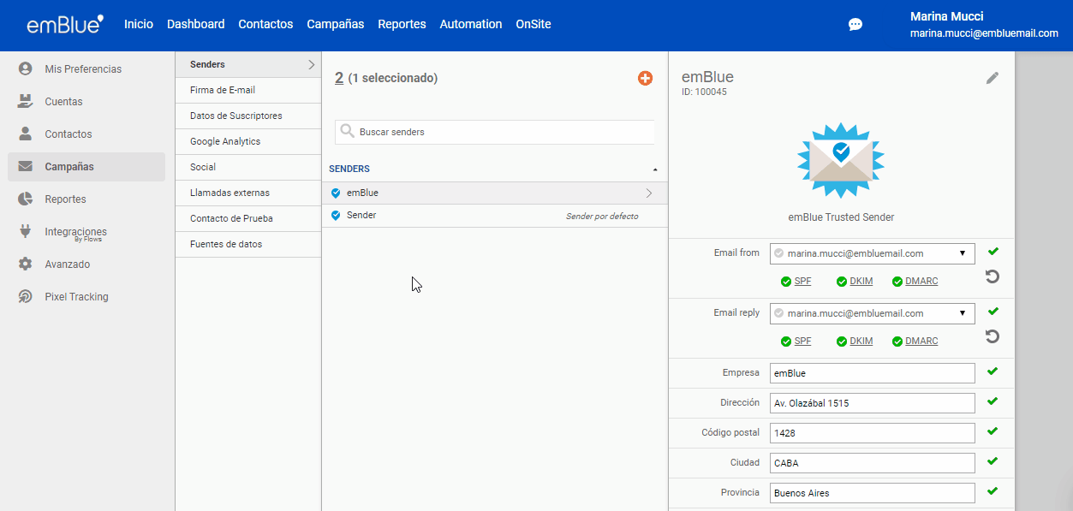Open Pixel Tracking in left sidebar
The image size is (1073, 511).
[76, 297]
